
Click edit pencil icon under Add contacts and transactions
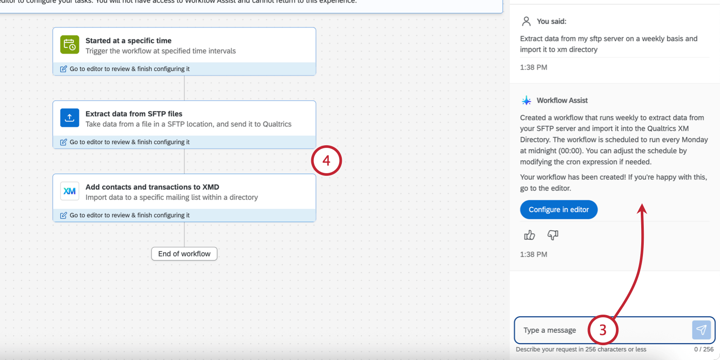pos(64,216)
